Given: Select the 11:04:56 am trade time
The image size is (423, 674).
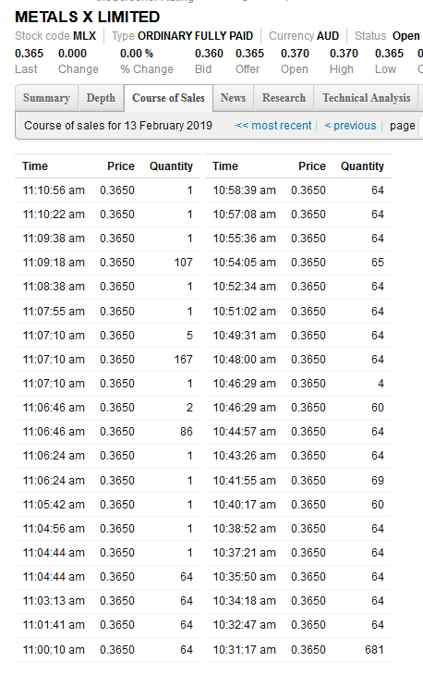Looking at the screenshot, I should coord(54,529).
